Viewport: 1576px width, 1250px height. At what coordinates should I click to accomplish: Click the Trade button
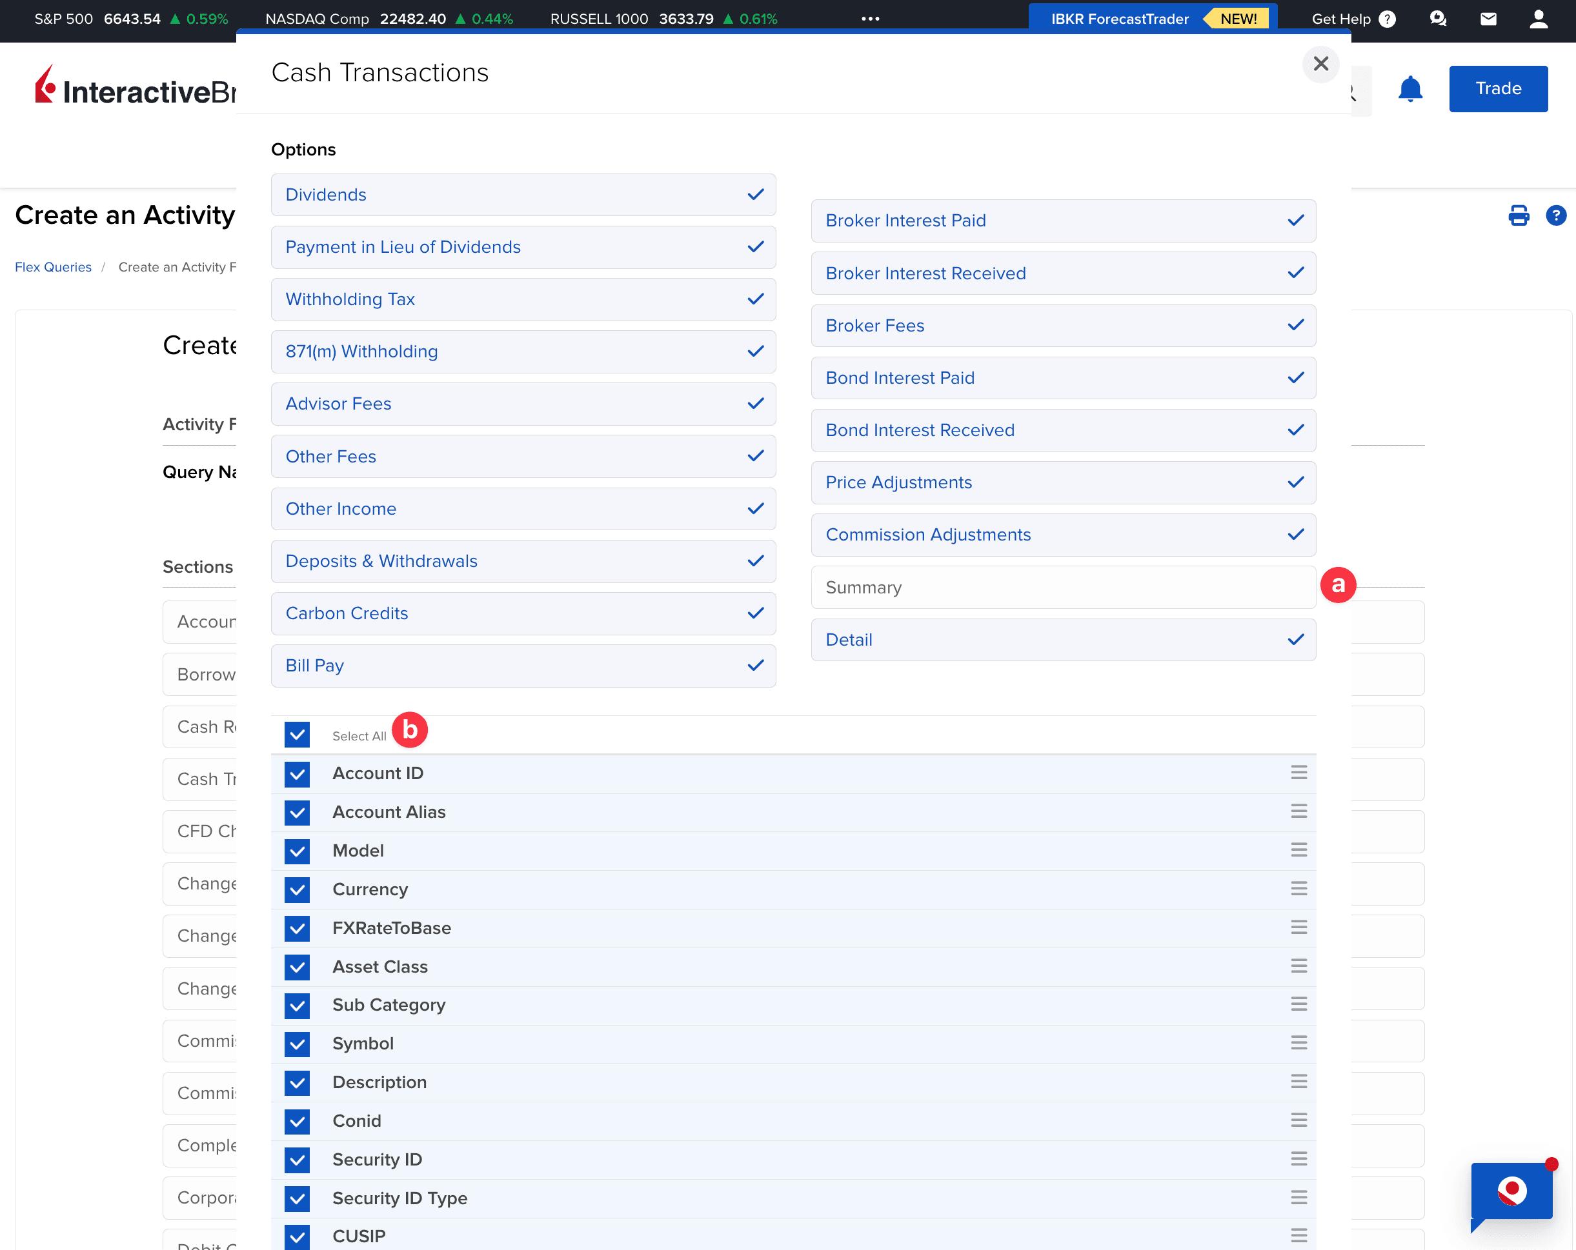(x=1497, y=89)
